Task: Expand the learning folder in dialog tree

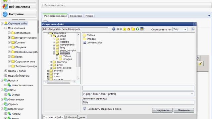Action: click(51, 62)
